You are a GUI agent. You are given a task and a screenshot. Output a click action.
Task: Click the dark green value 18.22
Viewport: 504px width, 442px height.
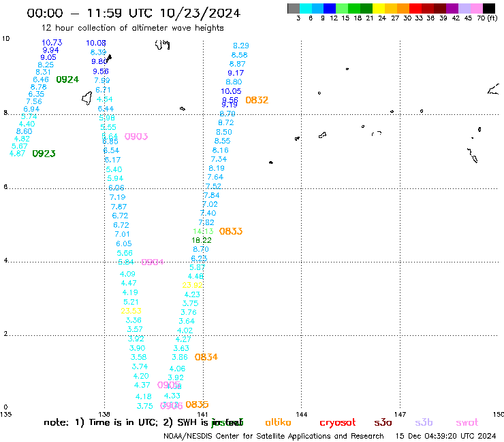[202, 240]
